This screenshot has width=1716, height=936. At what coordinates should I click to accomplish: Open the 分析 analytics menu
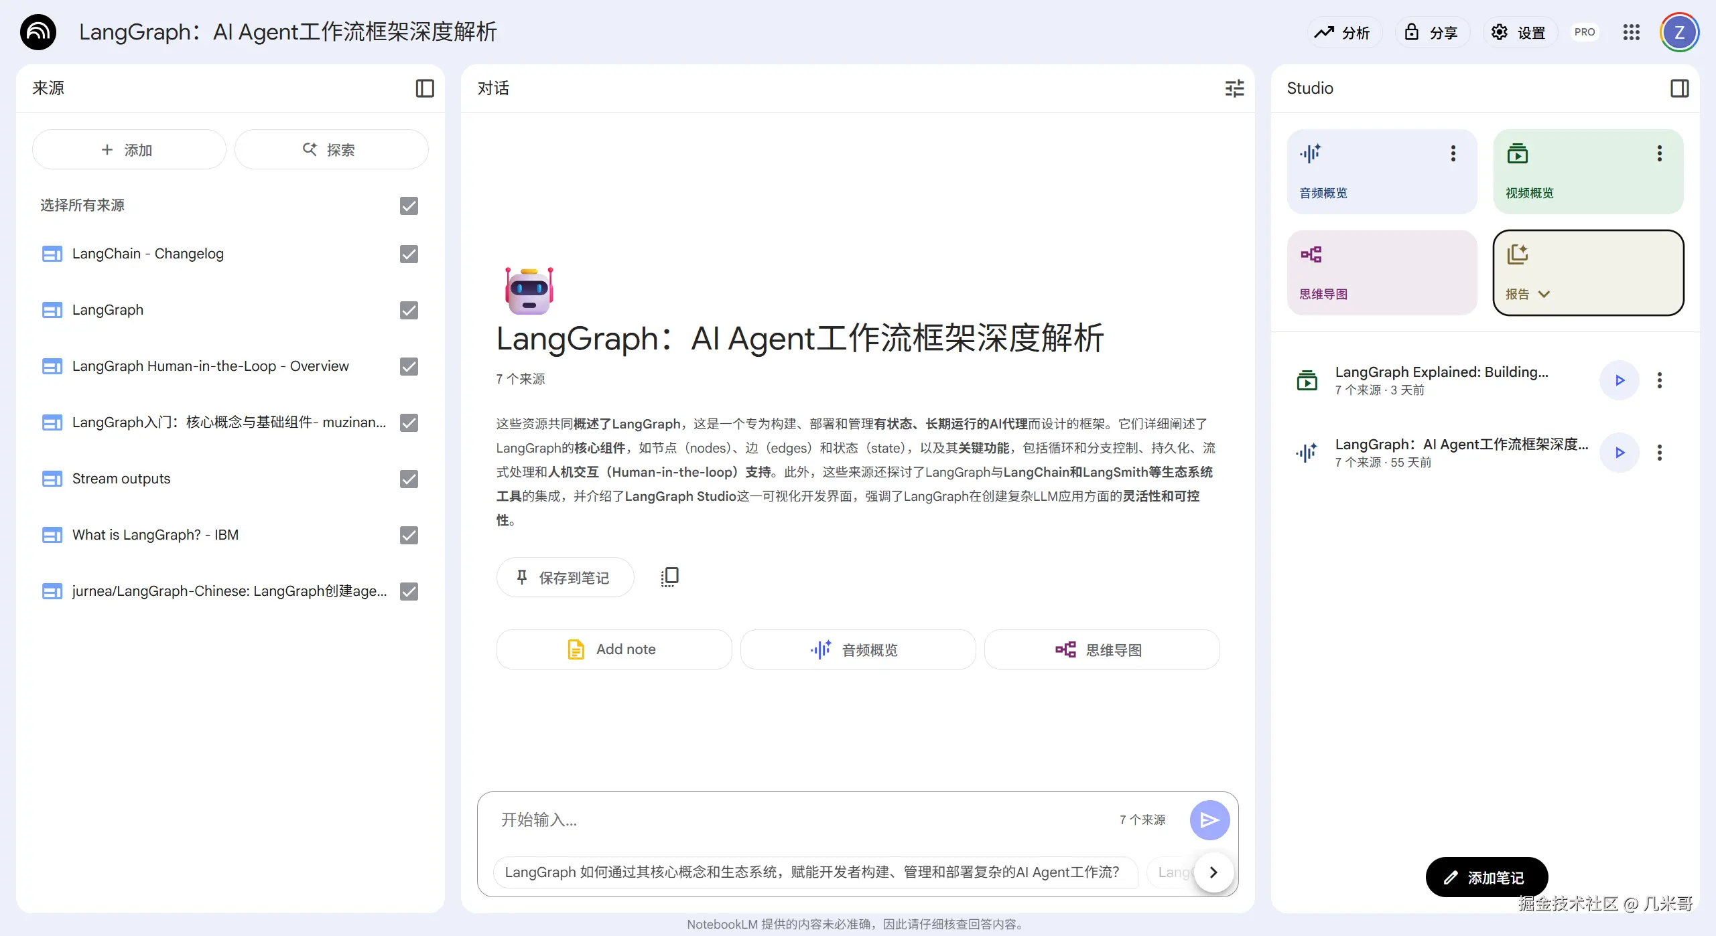[x=1343, y=31]
